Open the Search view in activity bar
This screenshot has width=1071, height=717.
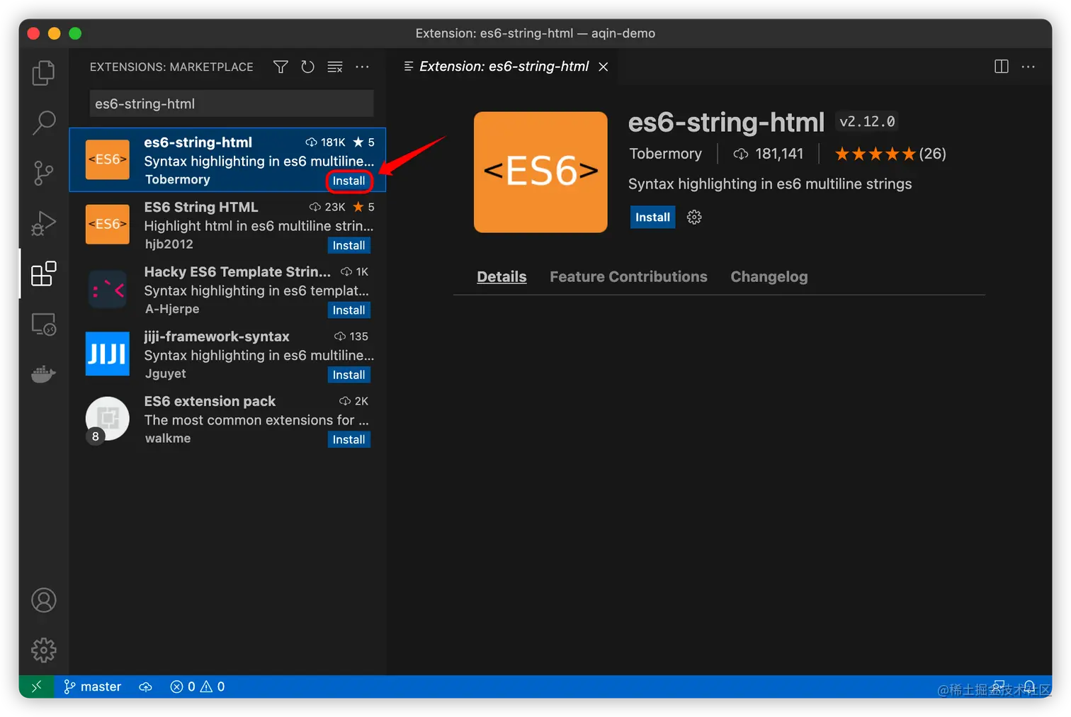coord(43,123)
